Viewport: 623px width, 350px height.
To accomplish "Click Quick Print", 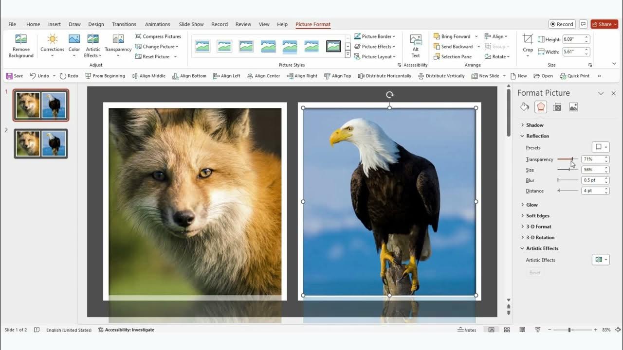I will click(x=575, y=76).
